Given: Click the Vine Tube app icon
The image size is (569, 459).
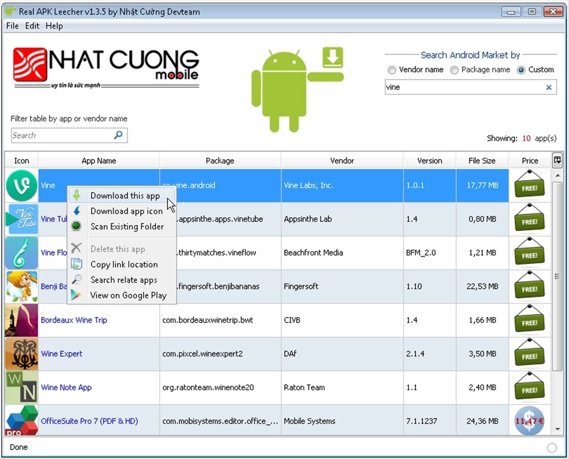Looking at the screenshot, I should [x=22, y=219].
